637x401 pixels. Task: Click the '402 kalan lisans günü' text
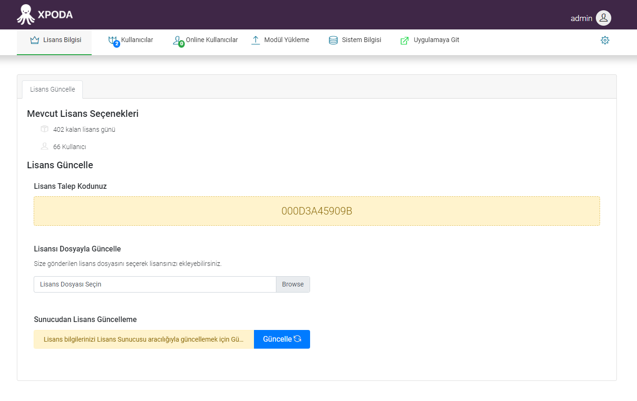(x=84, y=129)
